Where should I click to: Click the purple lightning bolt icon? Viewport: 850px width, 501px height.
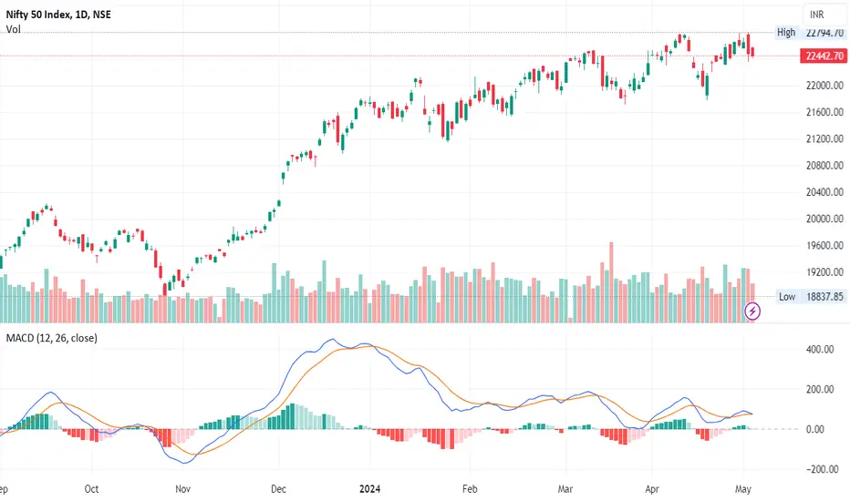click(x=752, y=311)
